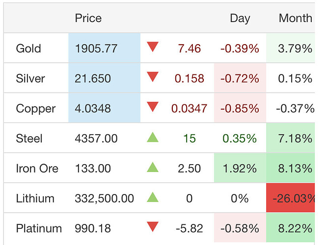Open the Steel commodity link
Image resolution: width=327 pixels, height=245 pixels.
click(x=29, y=139)
